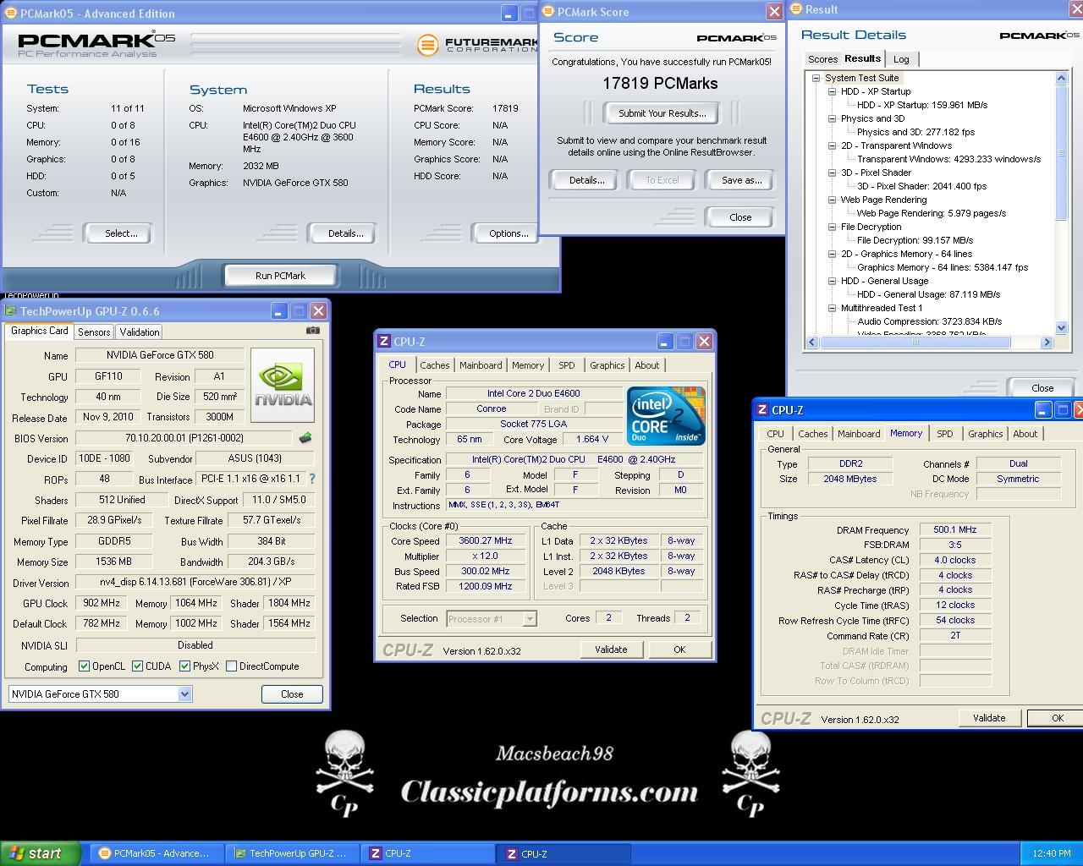
Task: Click scroll down arrow in Result tree
Action: 1062,328
